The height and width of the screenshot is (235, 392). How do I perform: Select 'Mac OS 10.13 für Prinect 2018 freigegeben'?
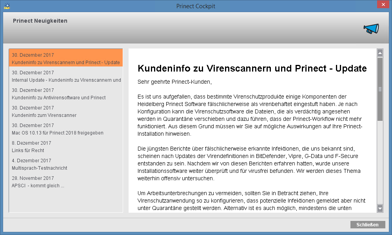pyautogui.click(x=66, y=129)
